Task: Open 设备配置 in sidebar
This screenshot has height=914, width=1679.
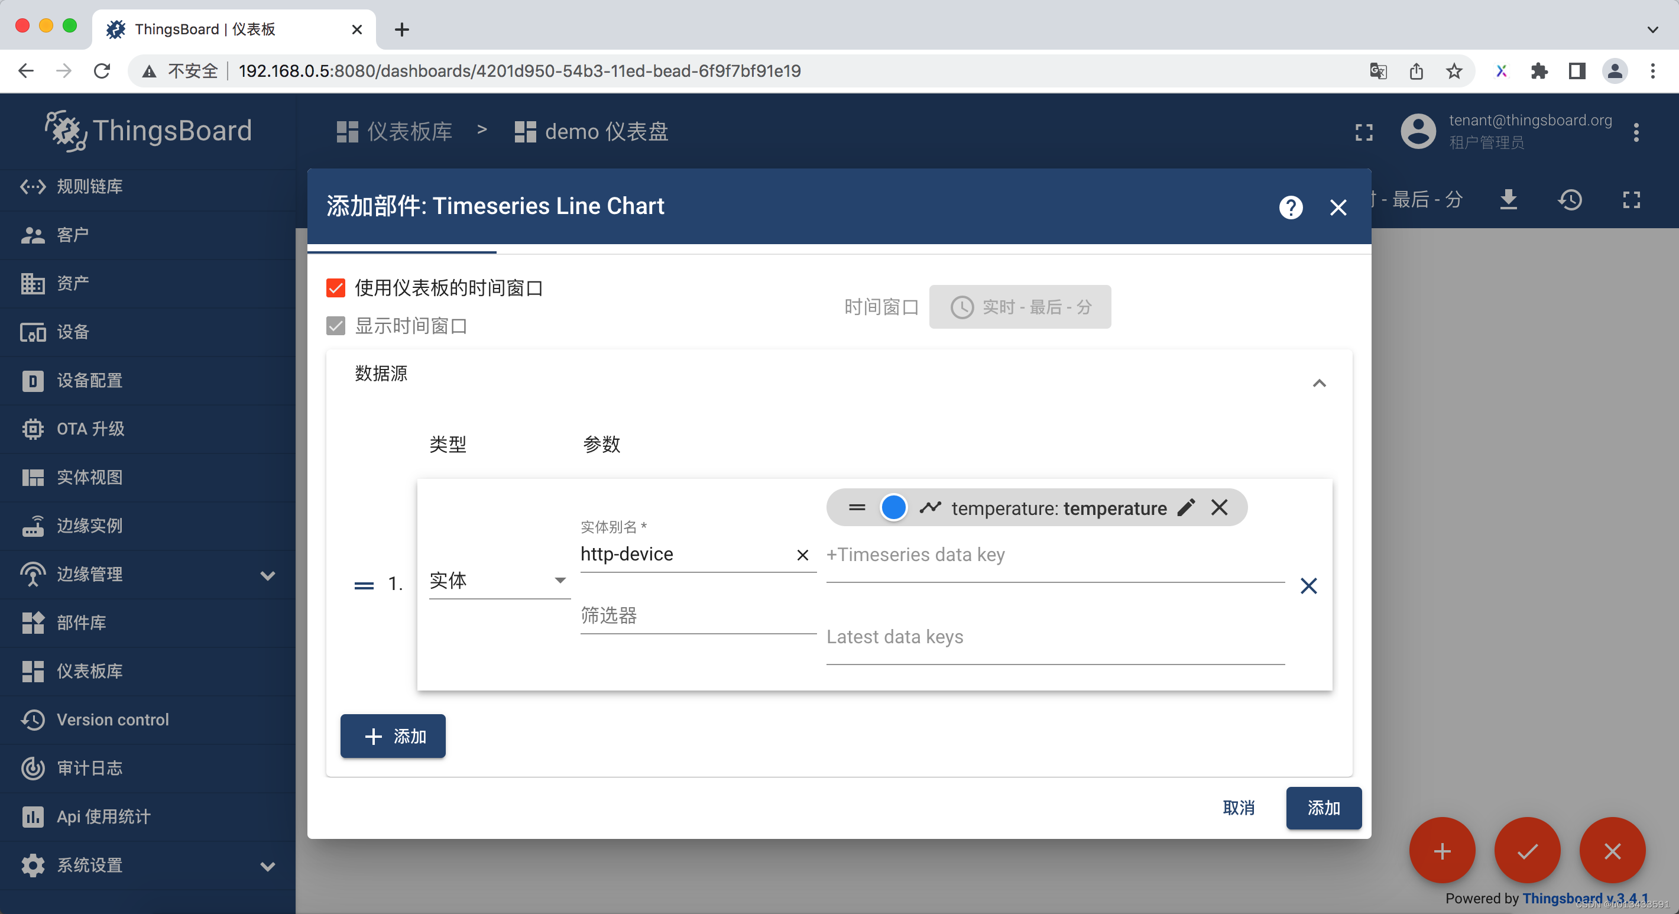Action: (x=147, y=380)
